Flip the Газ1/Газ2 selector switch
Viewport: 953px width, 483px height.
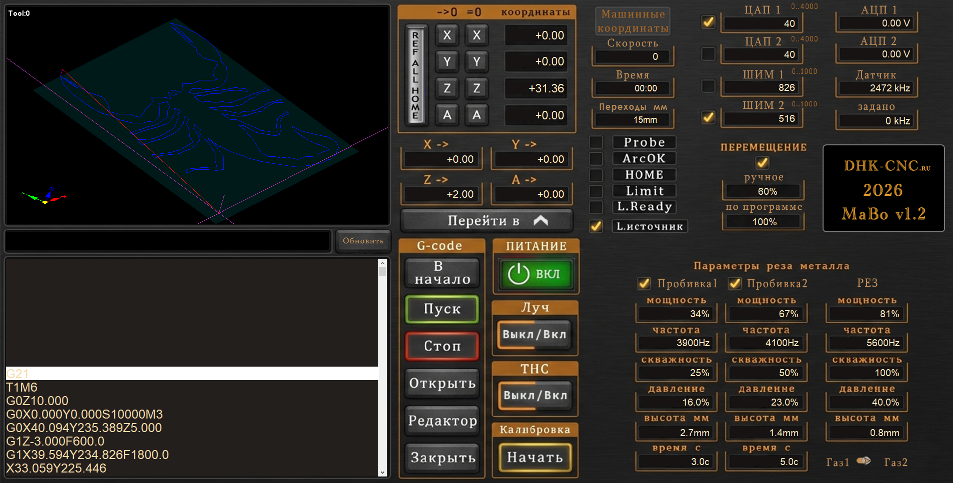coord(863,461)
